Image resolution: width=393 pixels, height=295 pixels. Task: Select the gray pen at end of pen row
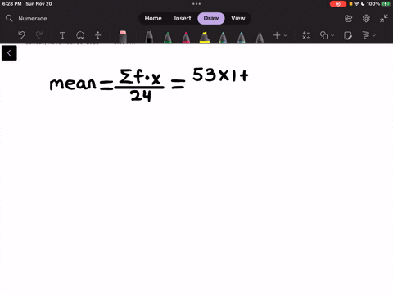click(260, 37)
